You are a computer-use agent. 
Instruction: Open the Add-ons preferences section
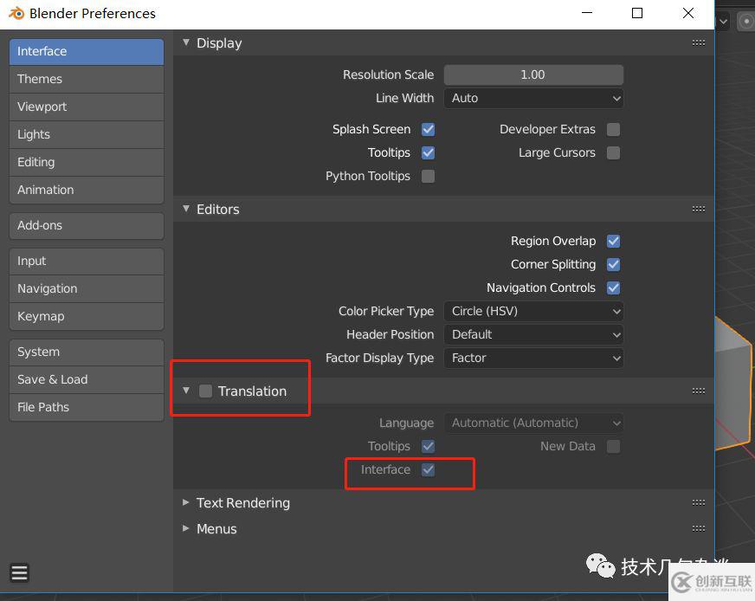click(86, 225)
